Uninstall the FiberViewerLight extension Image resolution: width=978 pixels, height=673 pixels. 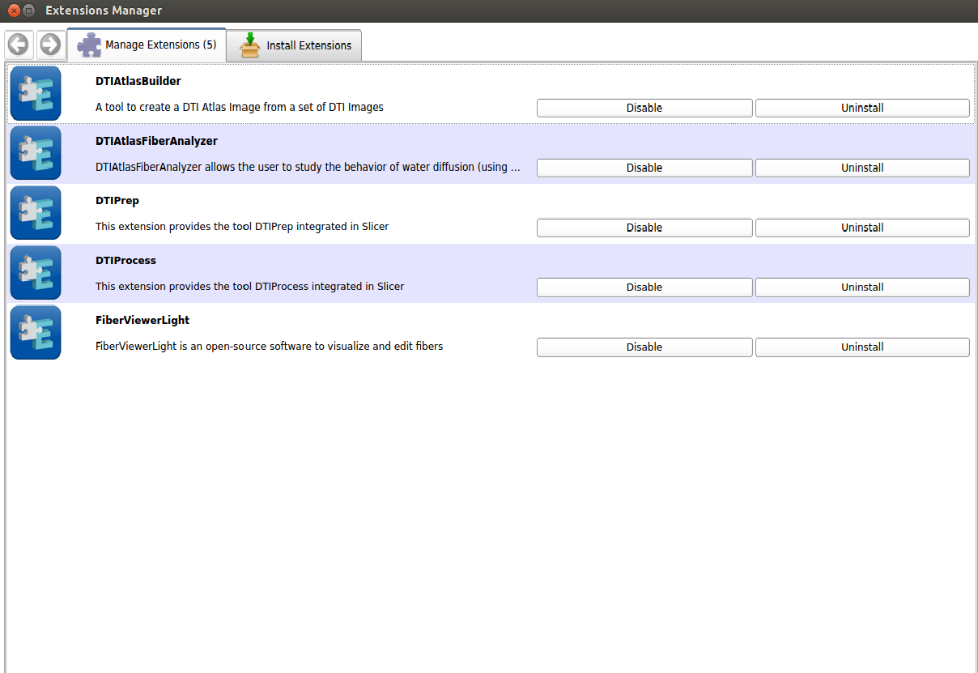pyautogui.click(x=862, y=347)
